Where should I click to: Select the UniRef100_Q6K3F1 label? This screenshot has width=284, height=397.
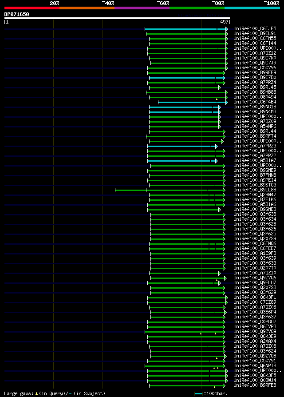coord(255,298)
